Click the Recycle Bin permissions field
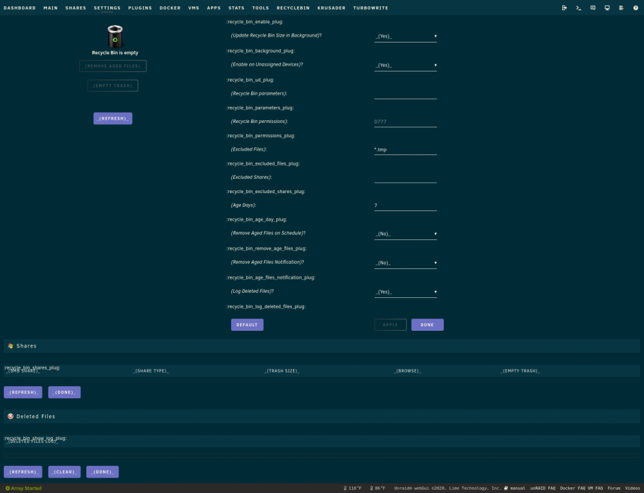The image size is (644, 493). [405, 122]
